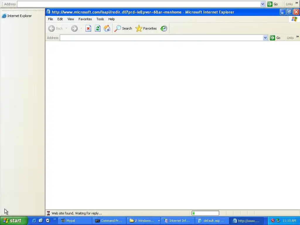Open the View menu
The width and height of the screenshot is (300, 225).
click(71, 19)
